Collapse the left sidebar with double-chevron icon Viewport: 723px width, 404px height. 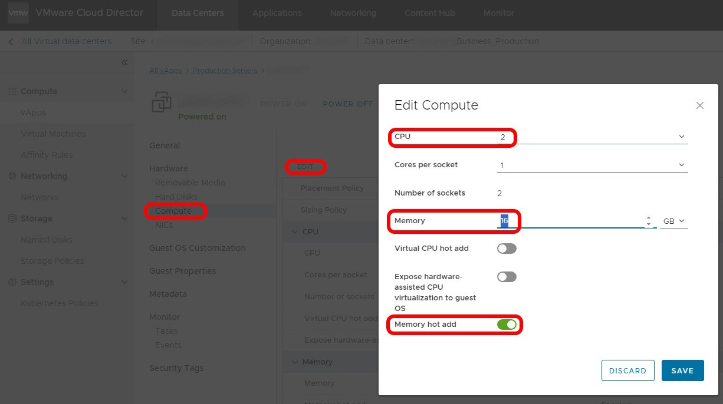pyautogui.click(x=124, y=62)
